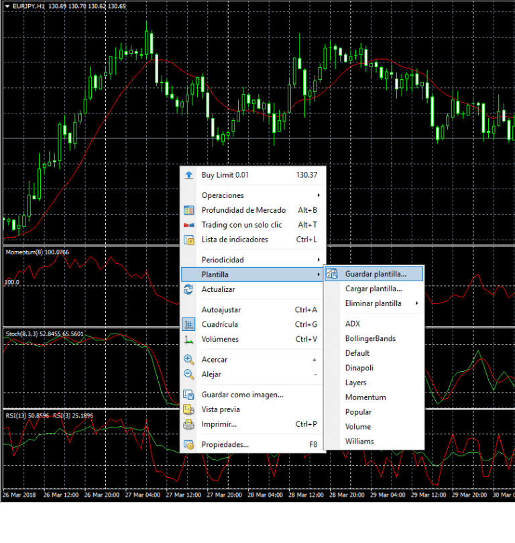Apply the Default template
This screenshot has height=543, width=515.
point(374,353)
